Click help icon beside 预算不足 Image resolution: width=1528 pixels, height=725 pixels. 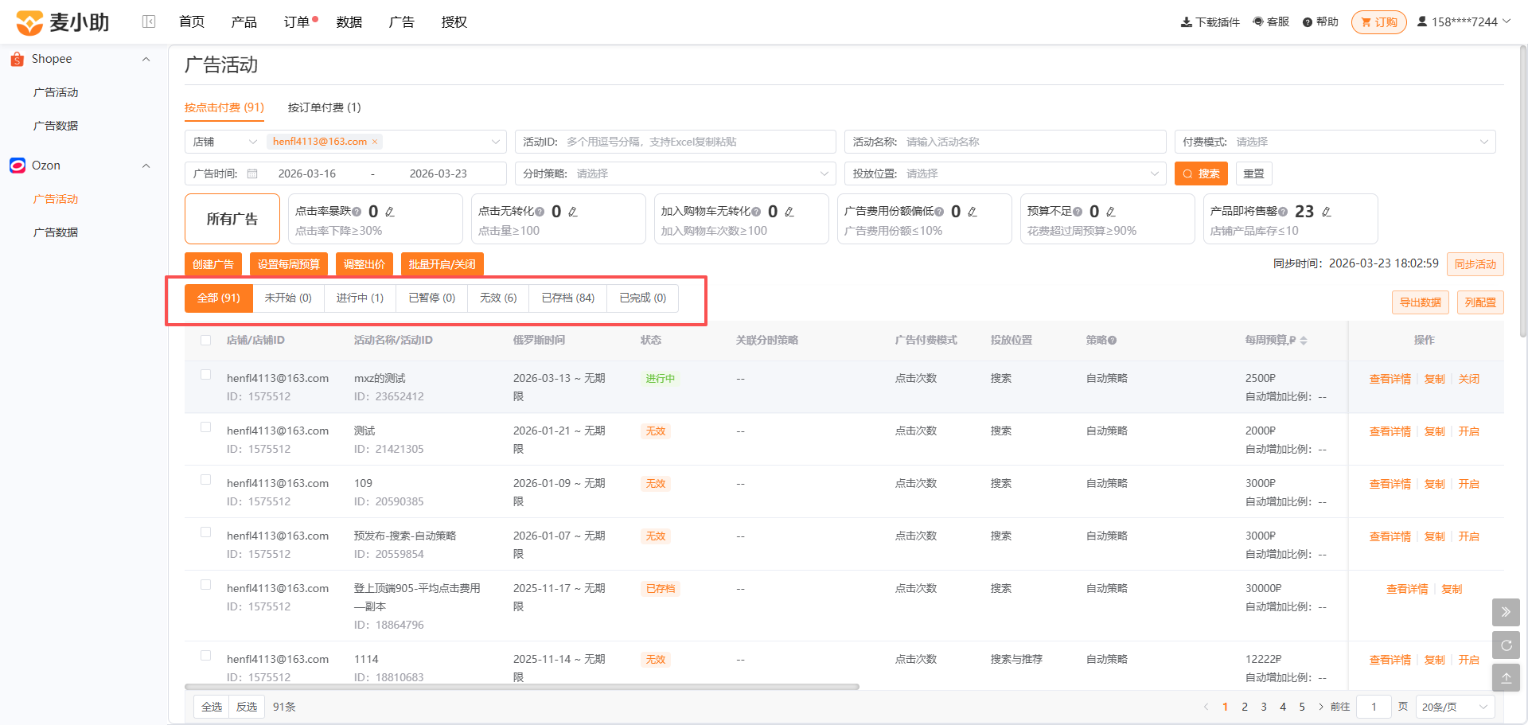(1078, 212)
